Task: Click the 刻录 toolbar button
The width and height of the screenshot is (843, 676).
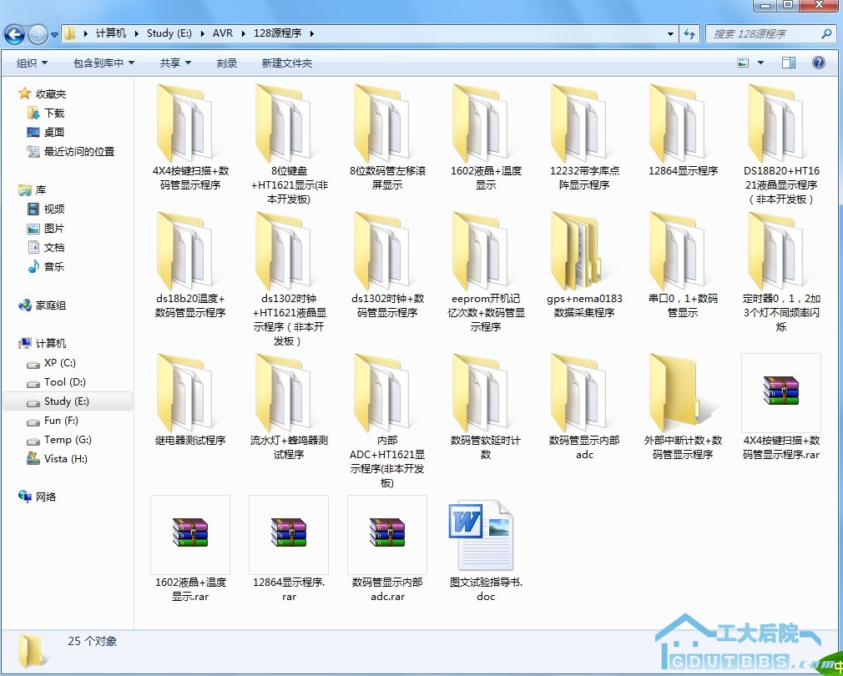Action: click(x=227, y=63)
